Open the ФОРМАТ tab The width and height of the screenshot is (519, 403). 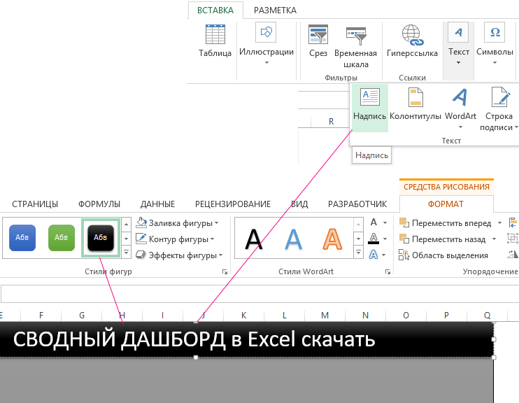446,204
